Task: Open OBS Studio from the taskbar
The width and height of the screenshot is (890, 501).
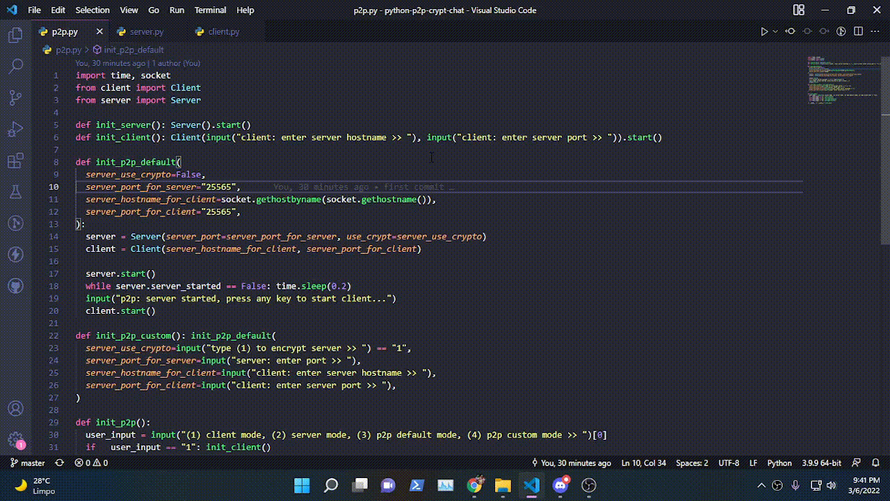Action: pos(589,485)
